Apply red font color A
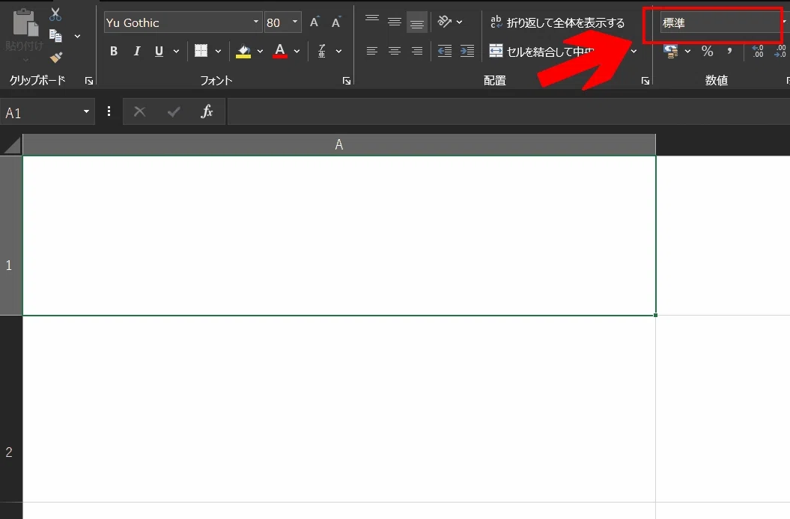 tap(280, 51)
